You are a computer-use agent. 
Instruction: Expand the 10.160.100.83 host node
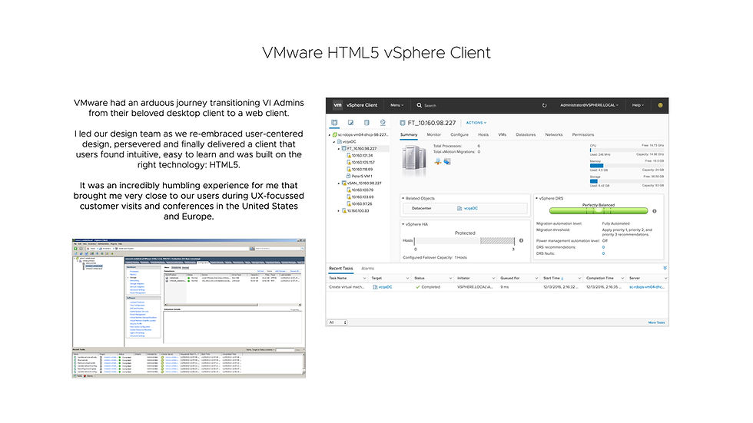339,211
